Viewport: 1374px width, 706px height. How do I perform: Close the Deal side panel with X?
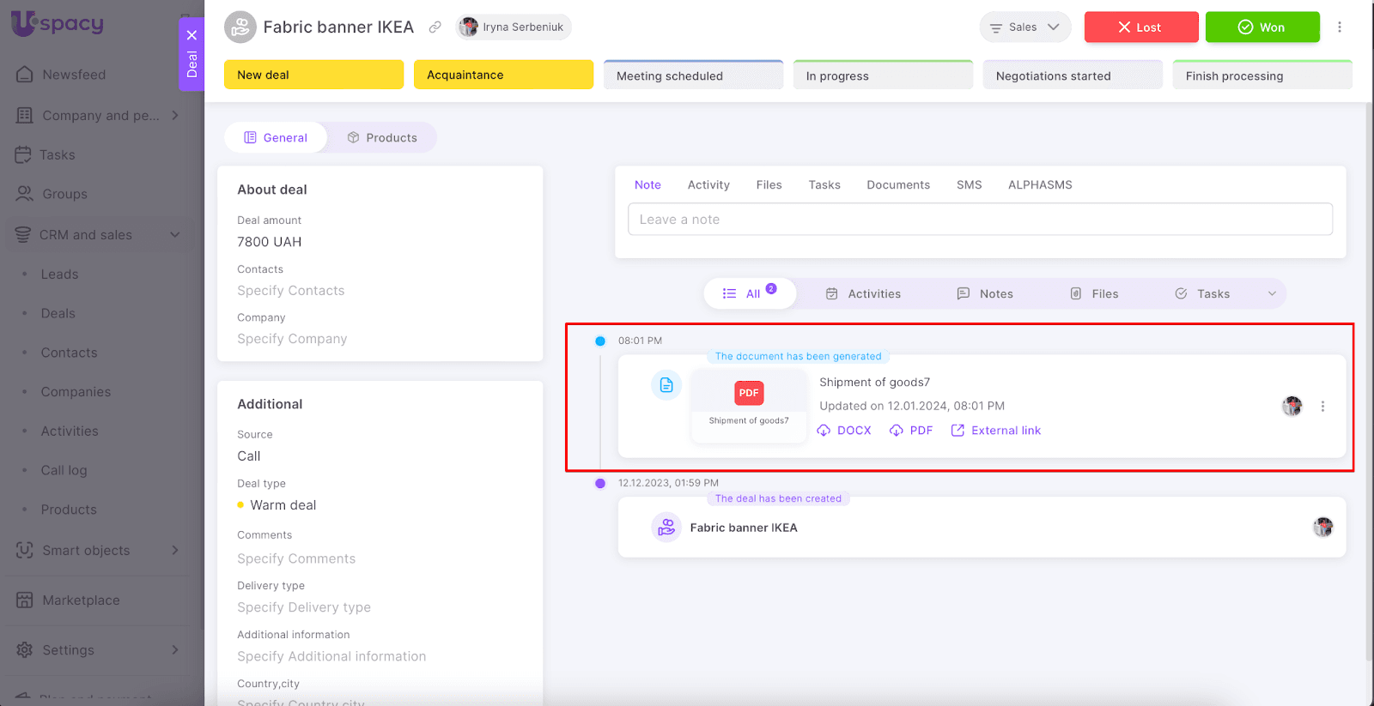pos(192,35)
